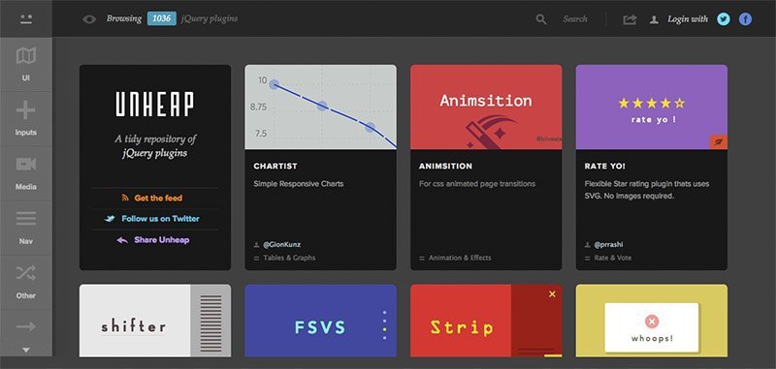Click For css animated page transitions text
This screenshot has width=776, height=369.
click(477, 184)
